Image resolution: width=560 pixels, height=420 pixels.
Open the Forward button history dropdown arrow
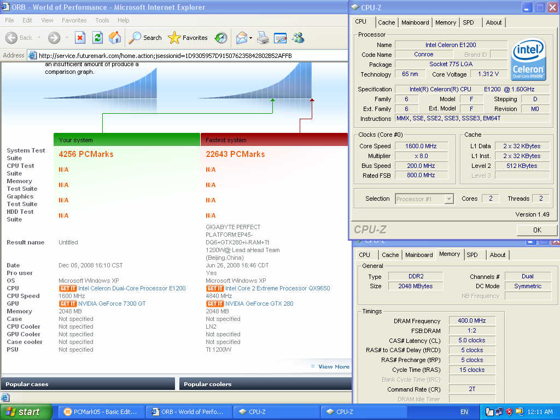coord(67,38)
